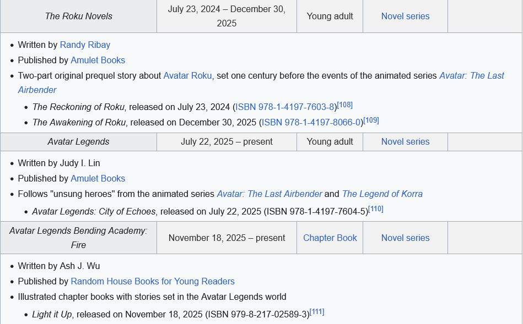Open Amulet Books link under Judy I. Lin

click(x=98, y=178)
